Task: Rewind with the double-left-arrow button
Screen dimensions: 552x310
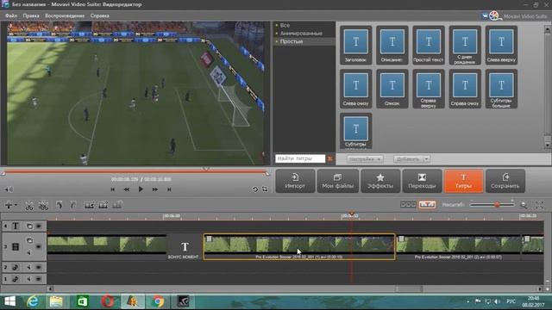Action: coord(127,189)
